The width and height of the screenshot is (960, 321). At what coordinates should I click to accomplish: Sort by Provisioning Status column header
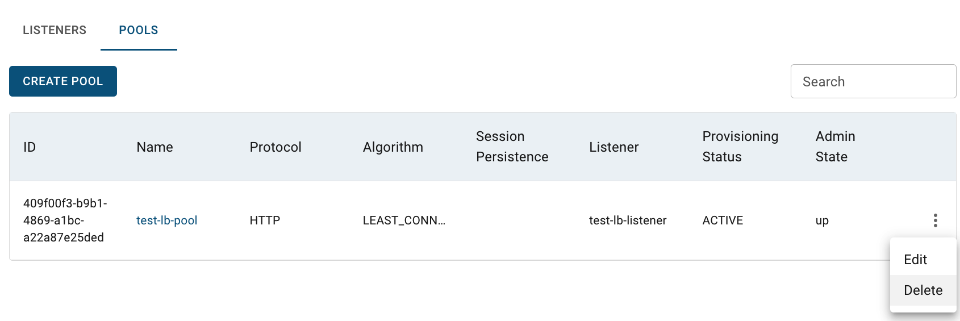[x=740, y=147]
